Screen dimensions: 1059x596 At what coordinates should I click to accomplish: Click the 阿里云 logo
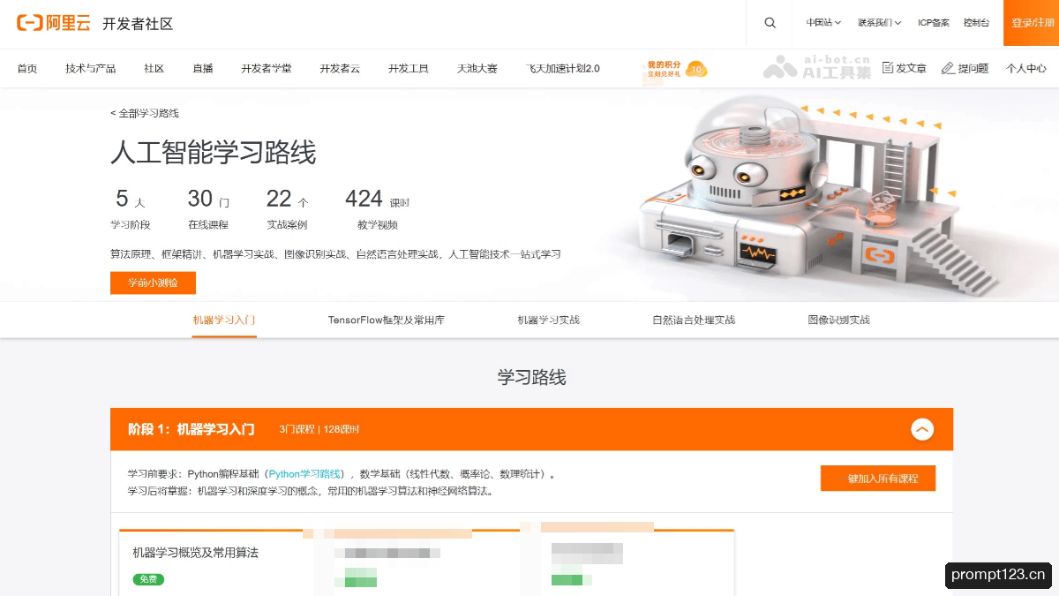tap(54, 23)
